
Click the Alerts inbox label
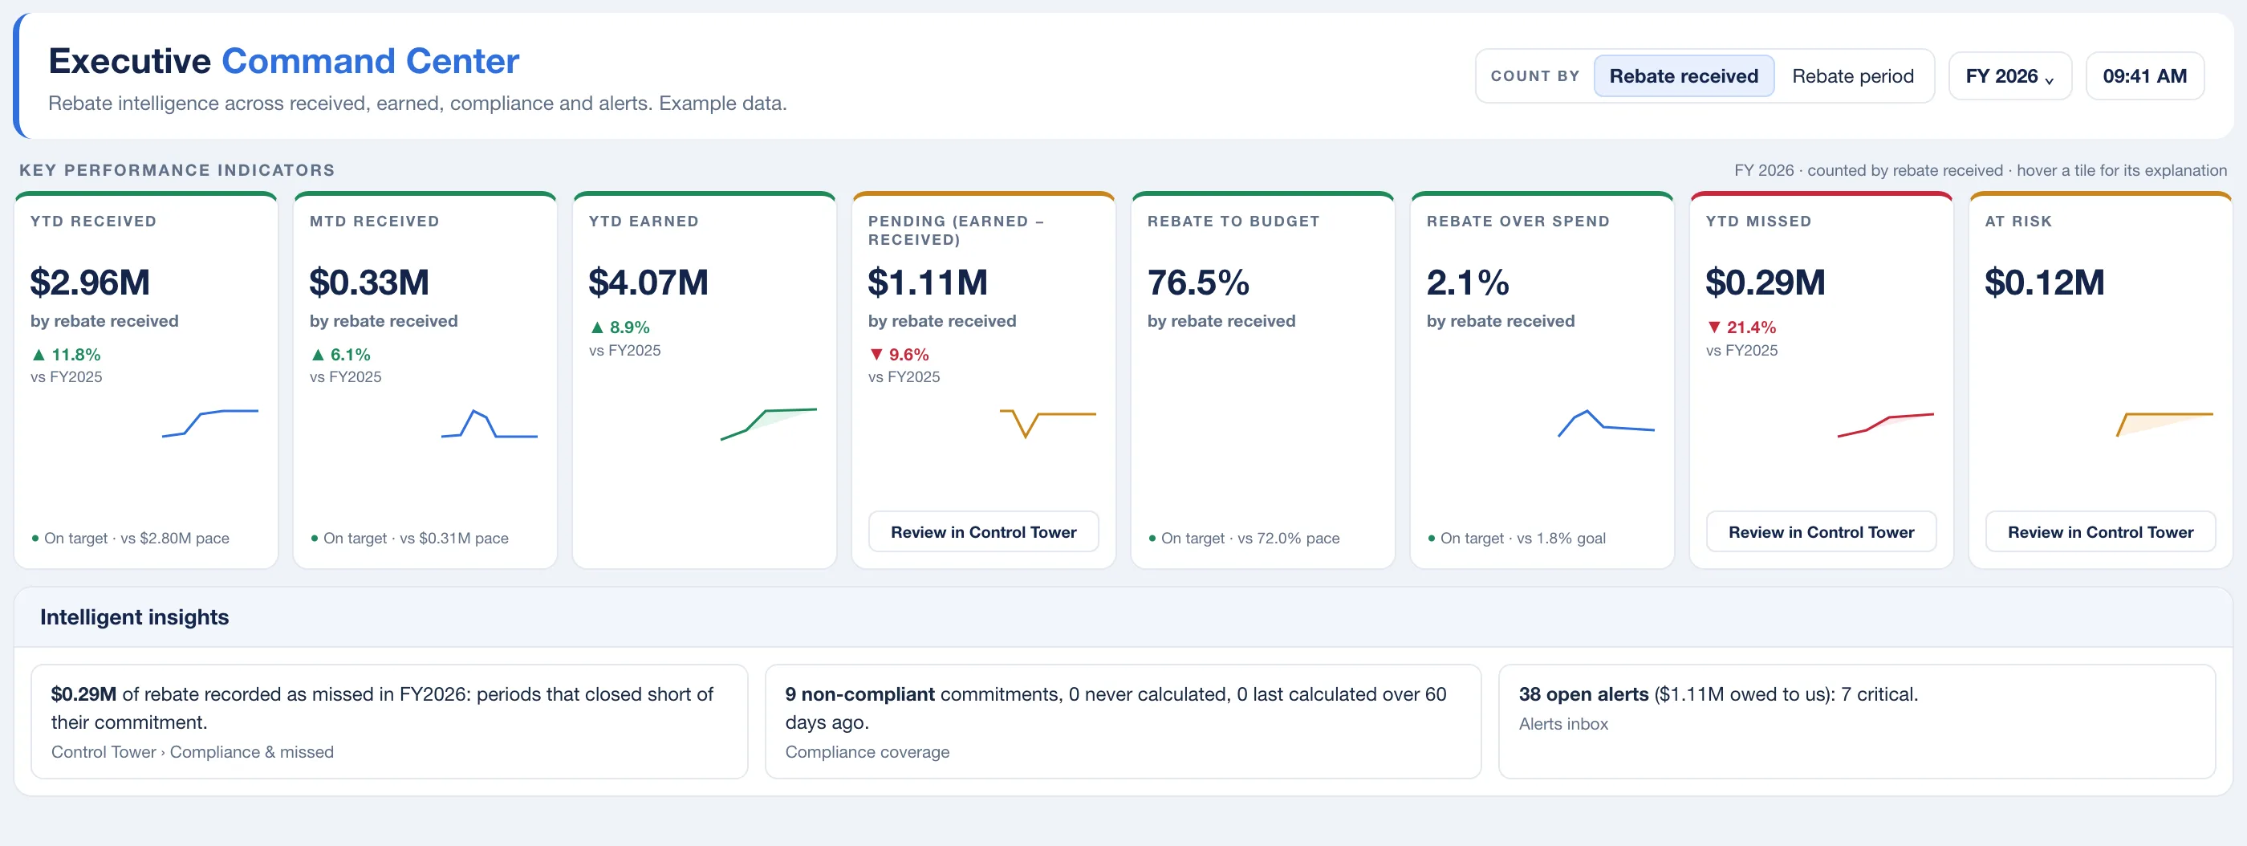[1563, 724]
